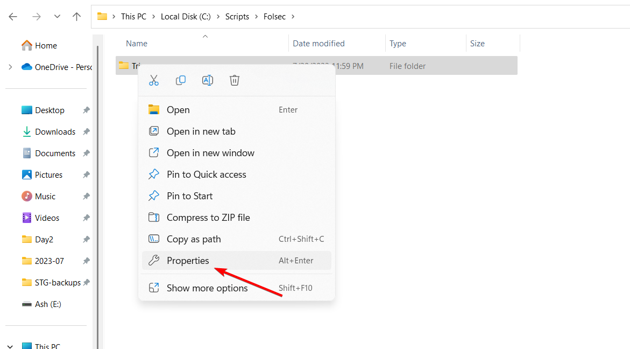Open the STG-backups pinned folder
The image size is (630, 349).
(x=52, y=283)
